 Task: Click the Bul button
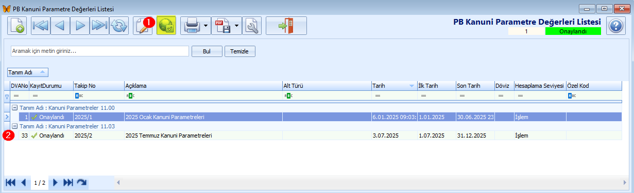(x=207, y=51)
